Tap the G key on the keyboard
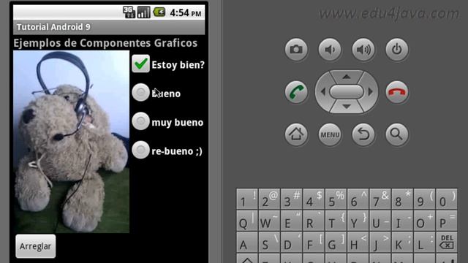Screen dimensions: 468x263 [336, 243]
